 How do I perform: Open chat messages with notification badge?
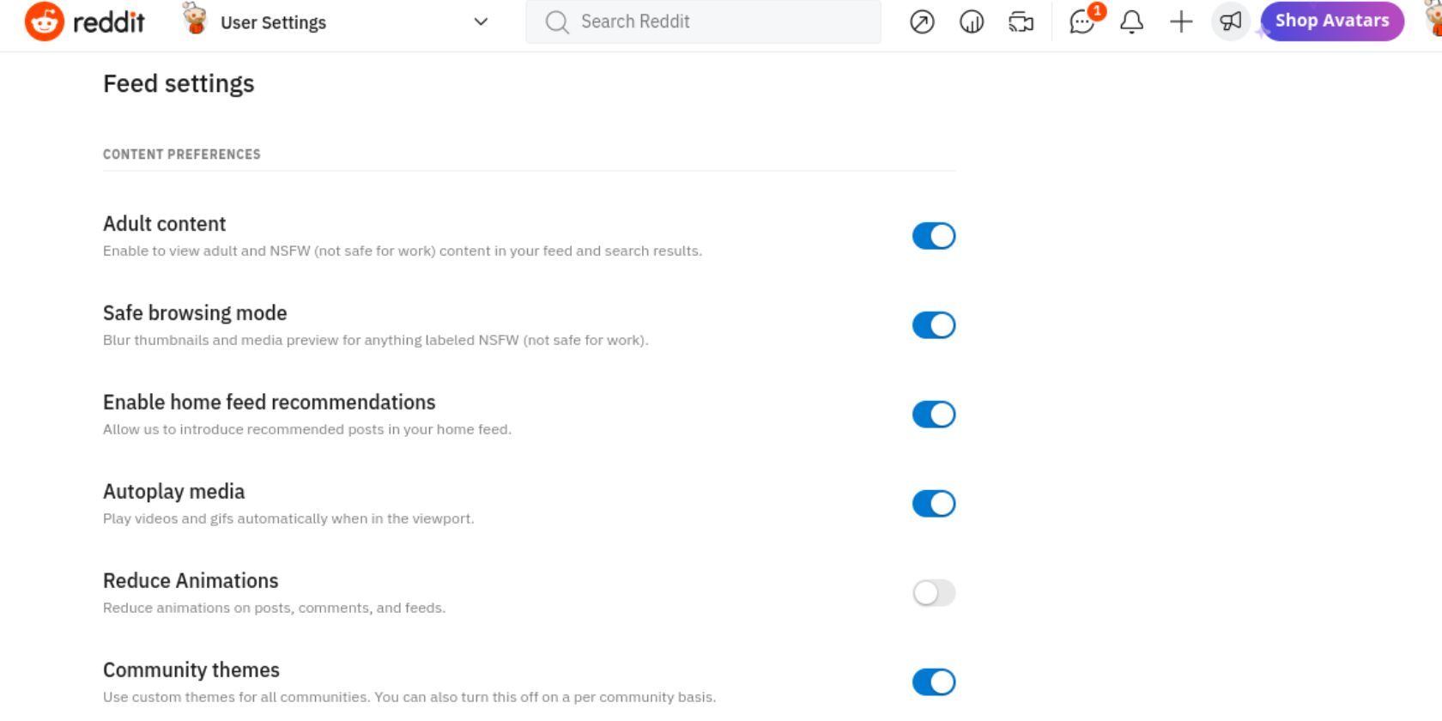(x=1082, y=21)
